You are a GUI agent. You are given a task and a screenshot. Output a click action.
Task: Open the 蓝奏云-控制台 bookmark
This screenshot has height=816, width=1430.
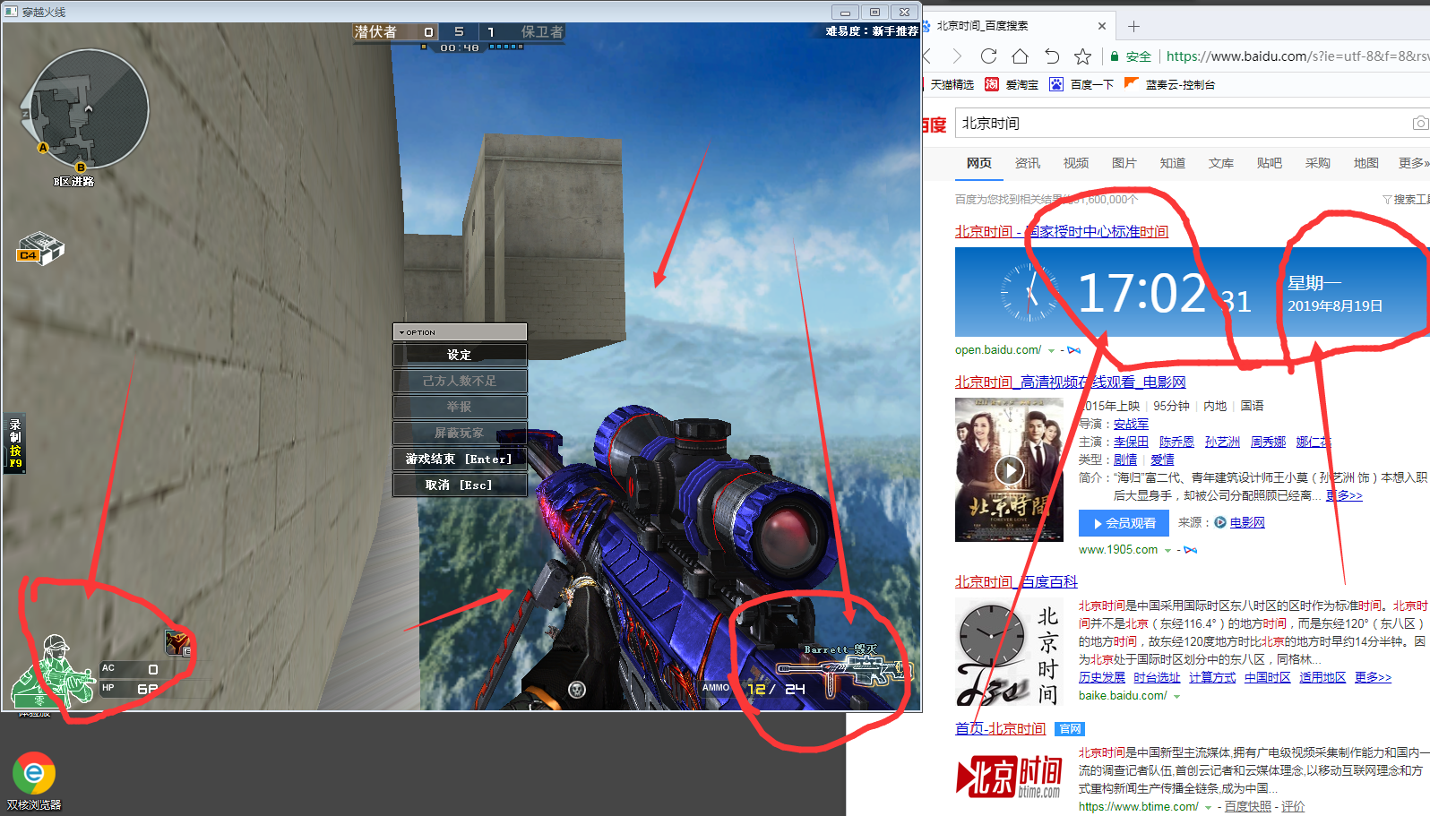1169,84
